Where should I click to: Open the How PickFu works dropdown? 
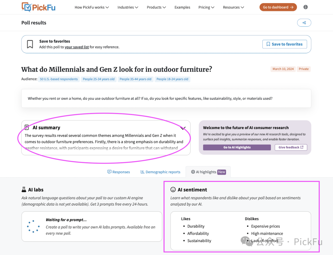coord(92,7)
